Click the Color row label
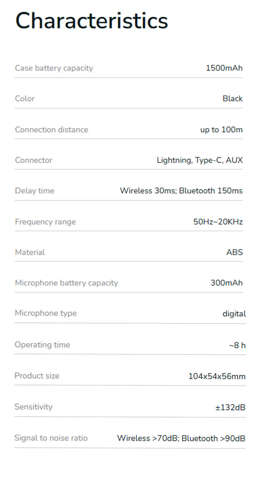256x478 pixels. [25, 99]
